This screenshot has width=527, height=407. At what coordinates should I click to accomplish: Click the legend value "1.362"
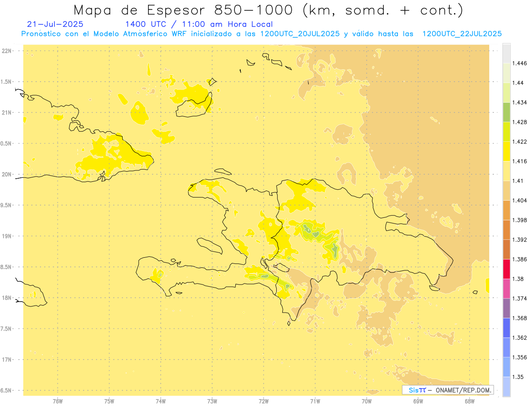[520, 338]
